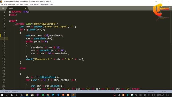The image size is (172, 97).
Task: Open Visual Studio Code from taskbar
Action: point(58,95)
